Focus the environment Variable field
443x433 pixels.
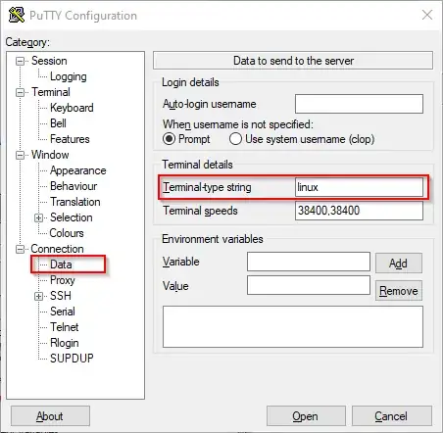pyautogui.click(x=309, y=262)
